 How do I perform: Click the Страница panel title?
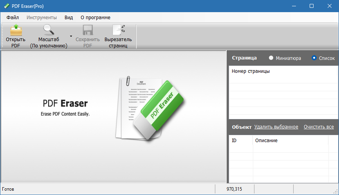tap(244, 58)
